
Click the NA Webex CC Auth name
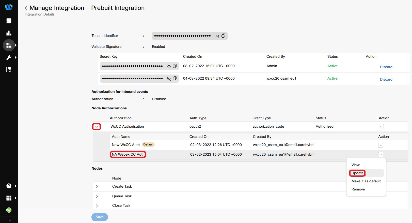(128, 154)
